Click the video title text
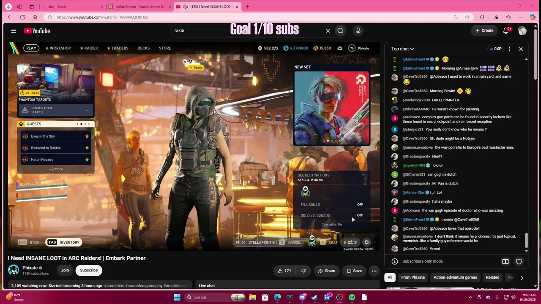Screen dimensions: 541x304 77,258
